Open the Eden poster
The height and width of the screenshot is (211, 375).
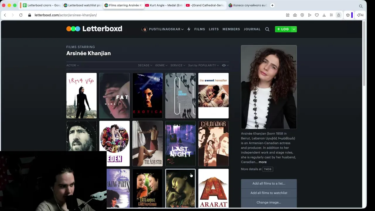point(114,144)
